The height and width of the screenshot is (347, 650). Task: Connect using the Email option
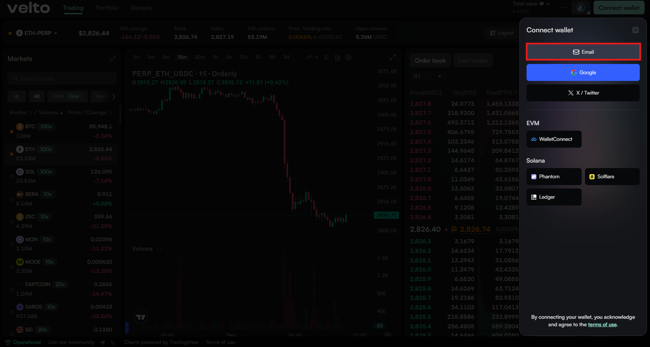pos(583,52)
